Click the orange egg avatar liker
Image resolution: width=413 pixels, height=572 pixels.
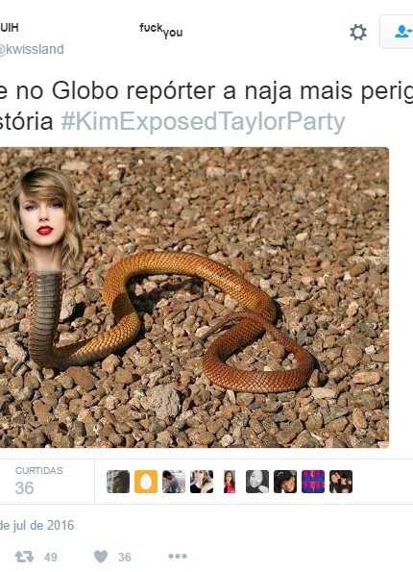pyautogui.click(x=146, y=482)
